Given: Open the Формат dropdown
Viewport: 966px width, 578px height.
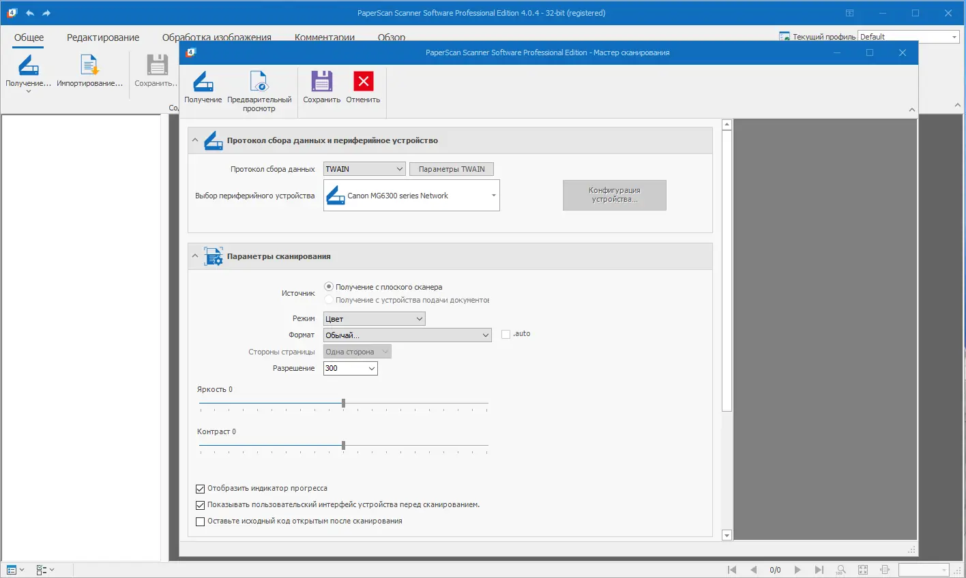Looking at the screenshot, I should 407,335.
